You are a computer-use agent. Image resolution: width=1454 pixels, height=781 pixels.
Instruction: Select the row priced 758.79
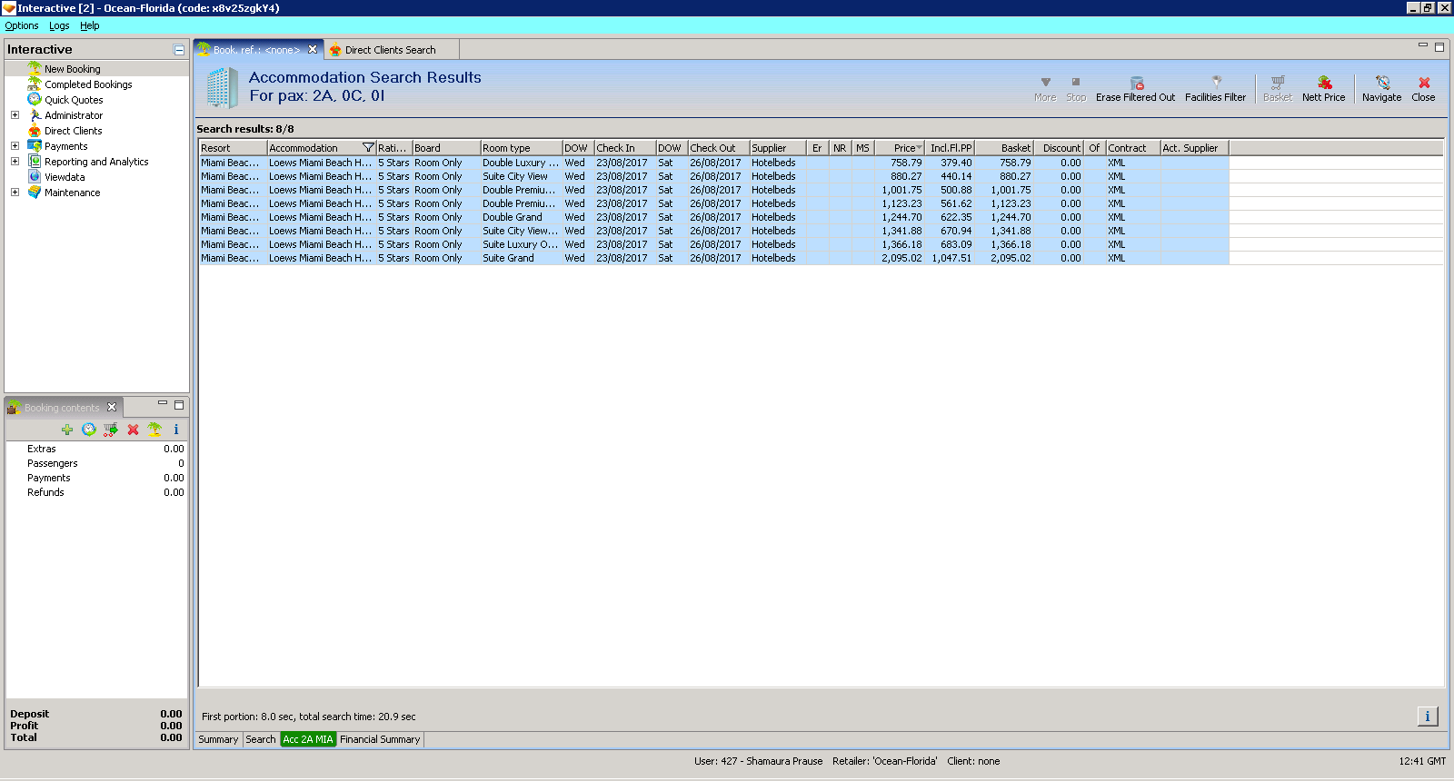pyautogui.click(x=713, y=163)
